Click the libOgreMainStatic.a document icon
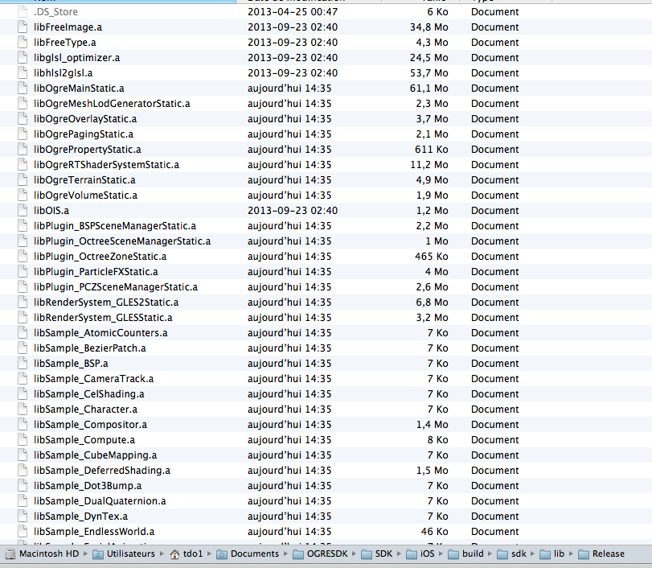Screen dimensions: 652x568 (x=23, y=88)
